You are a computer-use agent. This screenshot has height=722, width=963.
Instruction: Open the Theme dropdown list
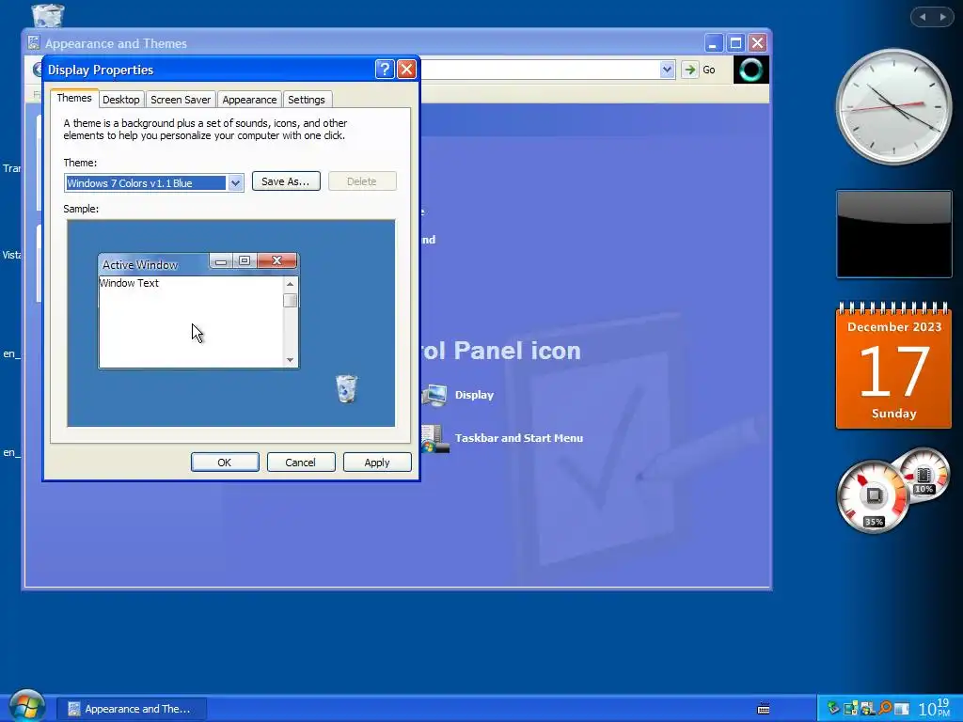[235, 183]
